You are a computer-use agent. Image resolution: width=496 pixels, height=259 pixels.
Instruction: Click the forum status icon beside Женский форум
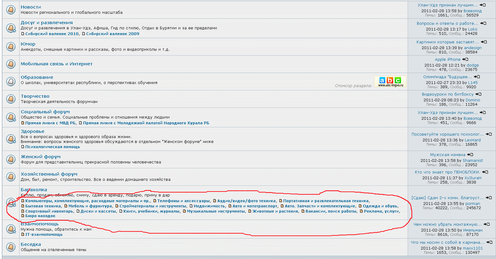coord(11,159)
